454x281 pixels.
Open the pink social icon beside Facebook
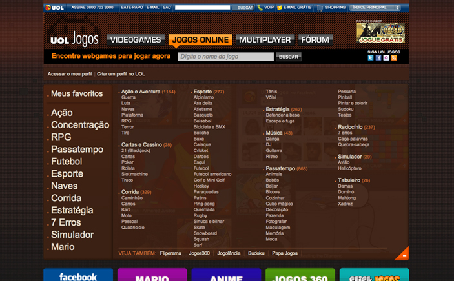[x=386, y=58]
